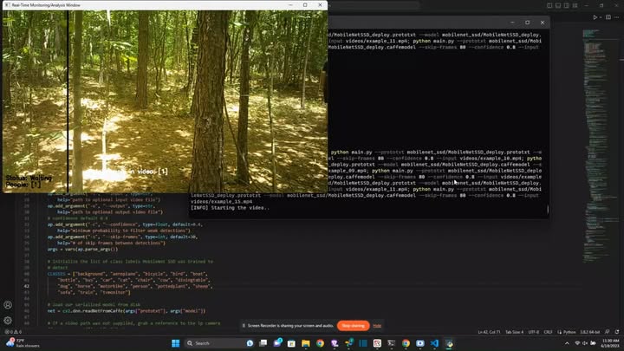The height and width of the screenshot is (351, 624).
Task: Click the video frame in monitoring window
Action: pyautogui.click(x=166, y=101)
